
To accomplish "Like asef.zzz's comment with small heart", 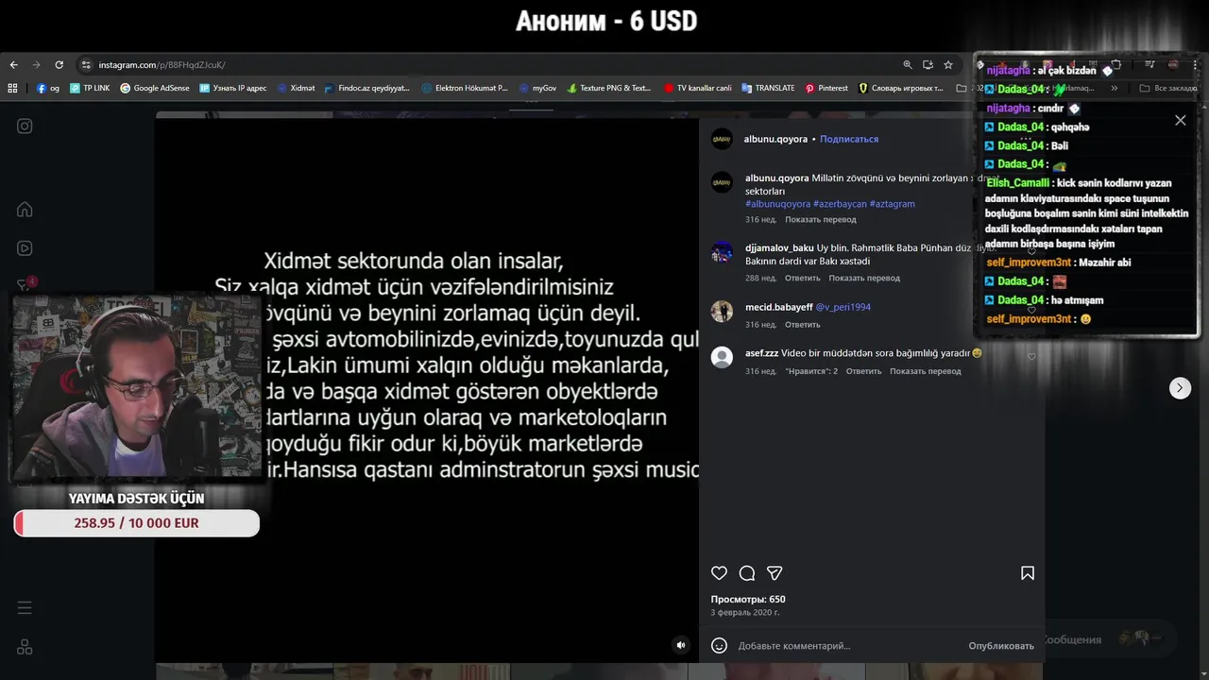I will [x=1031, y=357].
